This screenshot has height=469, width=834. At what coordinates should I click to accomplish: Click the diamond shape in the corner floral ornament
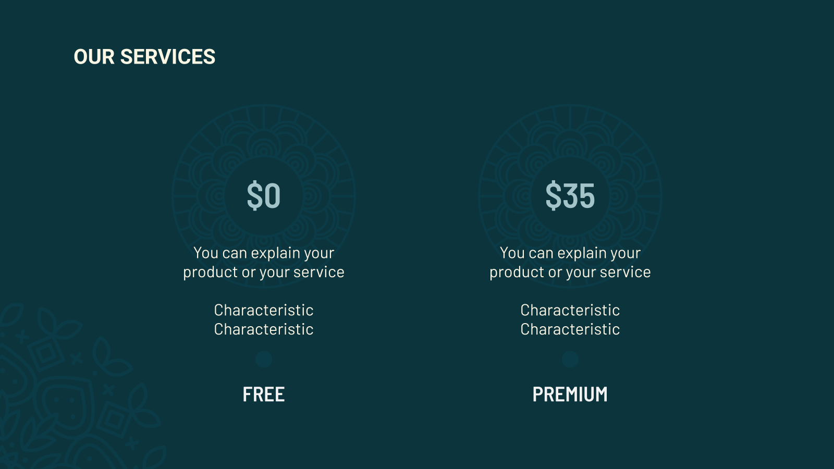click(x=45, y=354)
